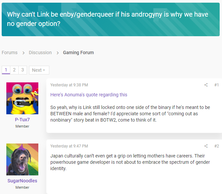This screenshot has width=222, height=194.
Task: Click post text starting "So yeah, why is Link"
Action: click(x=130, y=114)
